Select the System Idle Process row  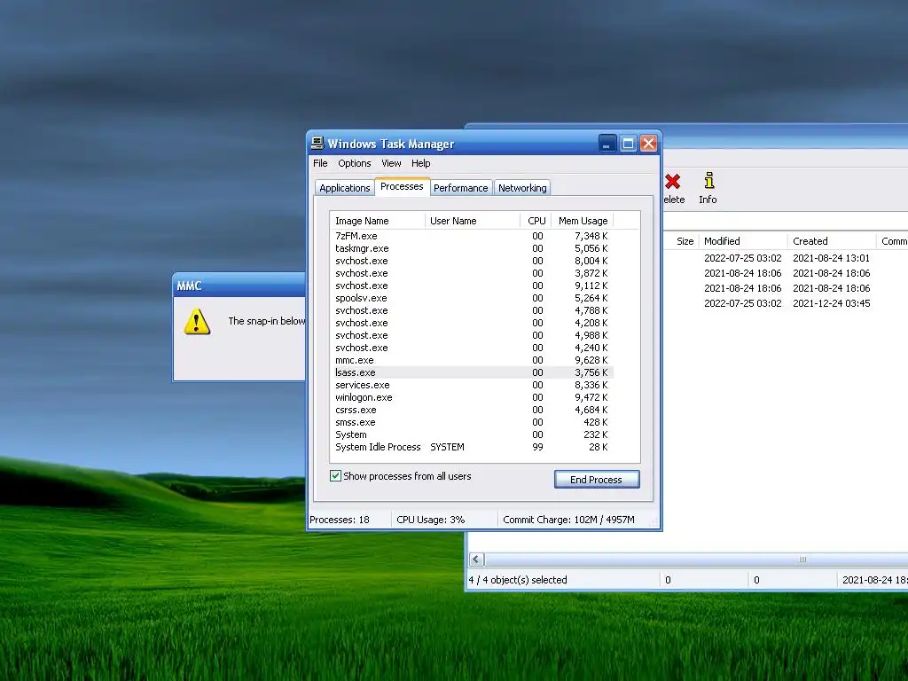tap(472, 447)
